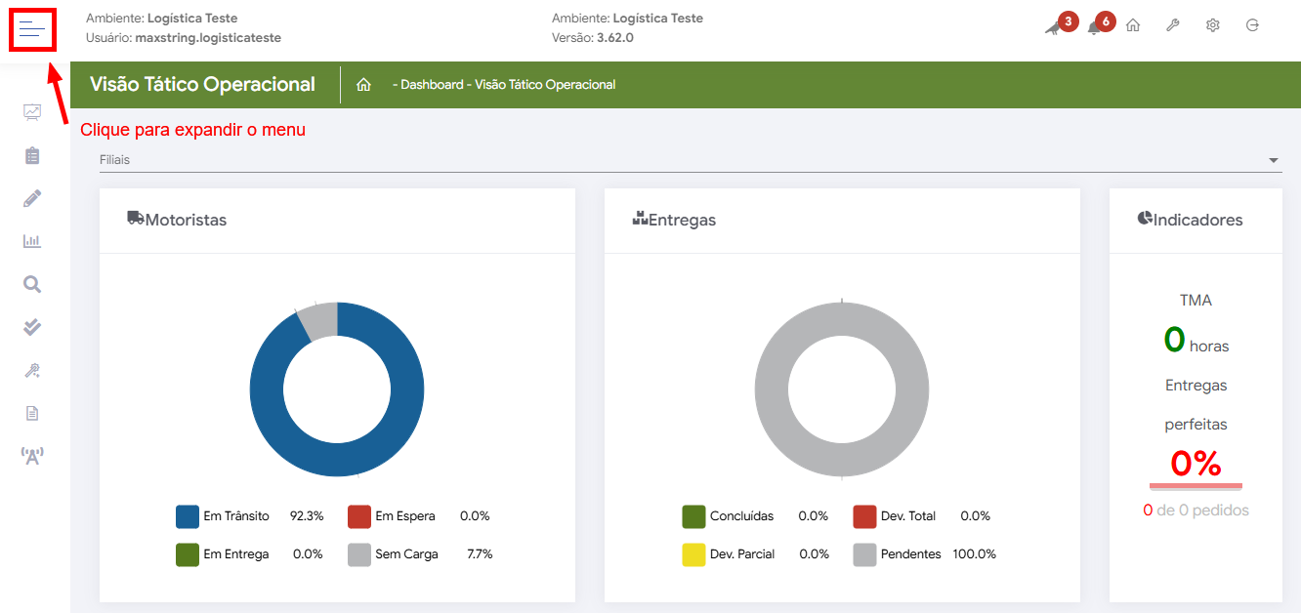Open the bell notifications with badge 6
This screenshot has height=613, width=1301.
point(1094,27)
